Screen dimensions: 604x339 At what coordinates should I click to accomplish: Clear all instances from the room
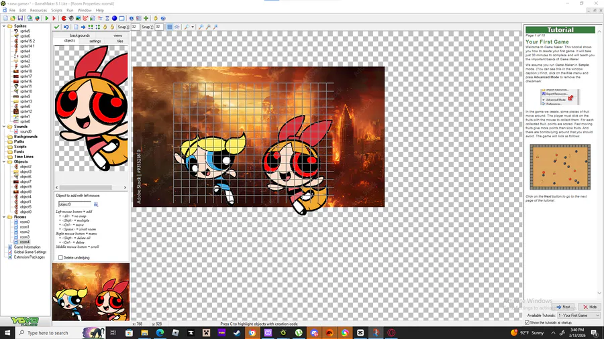76,27
